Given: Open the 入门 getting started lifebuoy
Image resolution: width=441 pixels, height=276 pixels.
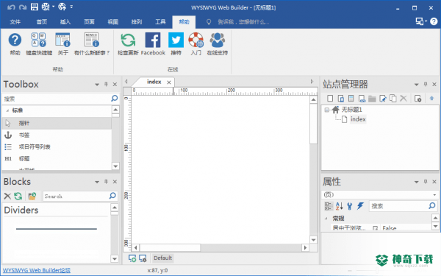Looking at the screenshot, I should click(196, 43).
